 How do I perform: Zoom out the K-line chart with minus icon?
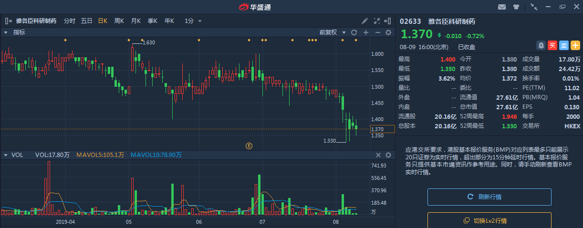tap(377, 32)
